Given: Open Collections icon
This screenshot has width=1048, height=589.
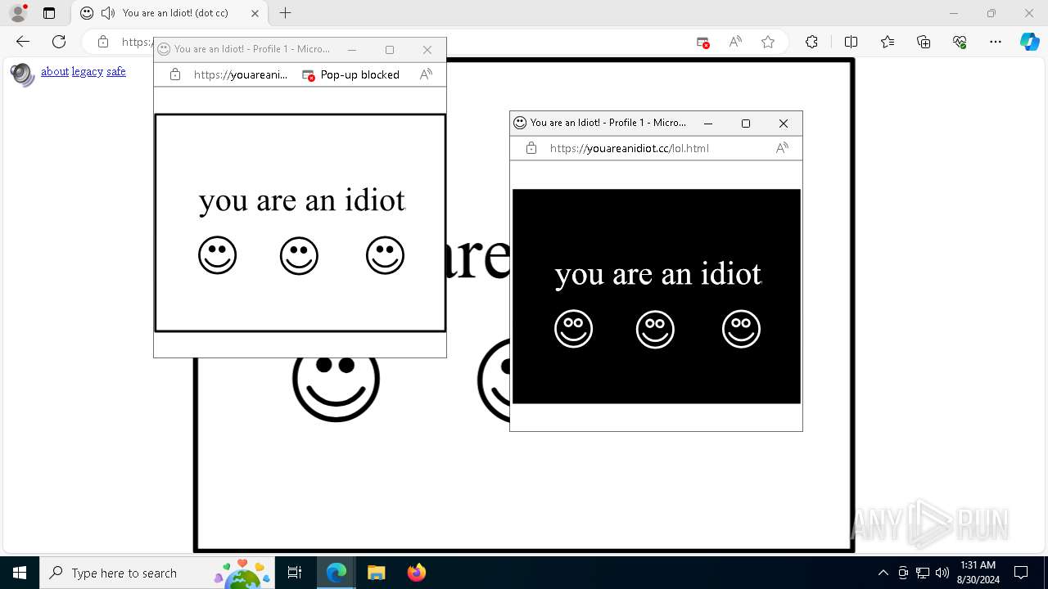Looking at the screenshot, I should (x=924, y=42).
